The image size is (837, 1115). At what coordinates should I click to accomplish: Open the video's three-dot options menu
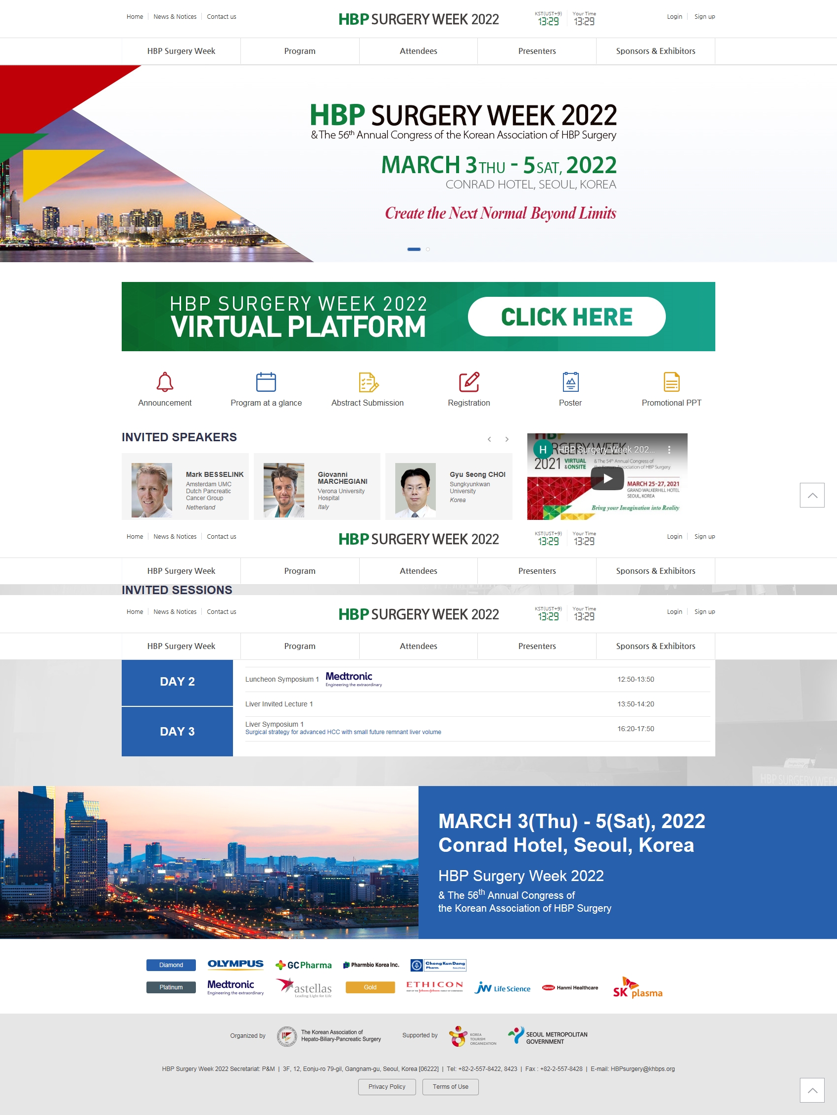click(x=669, y=450)
